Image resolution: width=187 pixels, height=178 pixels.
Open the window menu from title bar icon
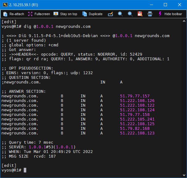pyautogui.click(x=5, y=5)
